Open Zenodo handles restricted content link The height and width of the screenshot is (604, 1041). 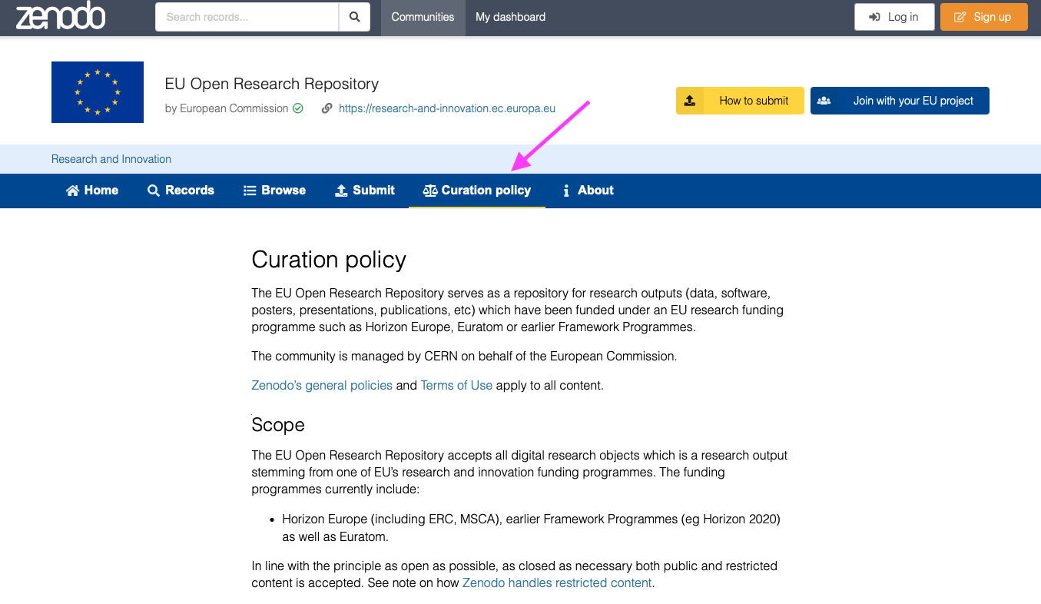point(557,582)
